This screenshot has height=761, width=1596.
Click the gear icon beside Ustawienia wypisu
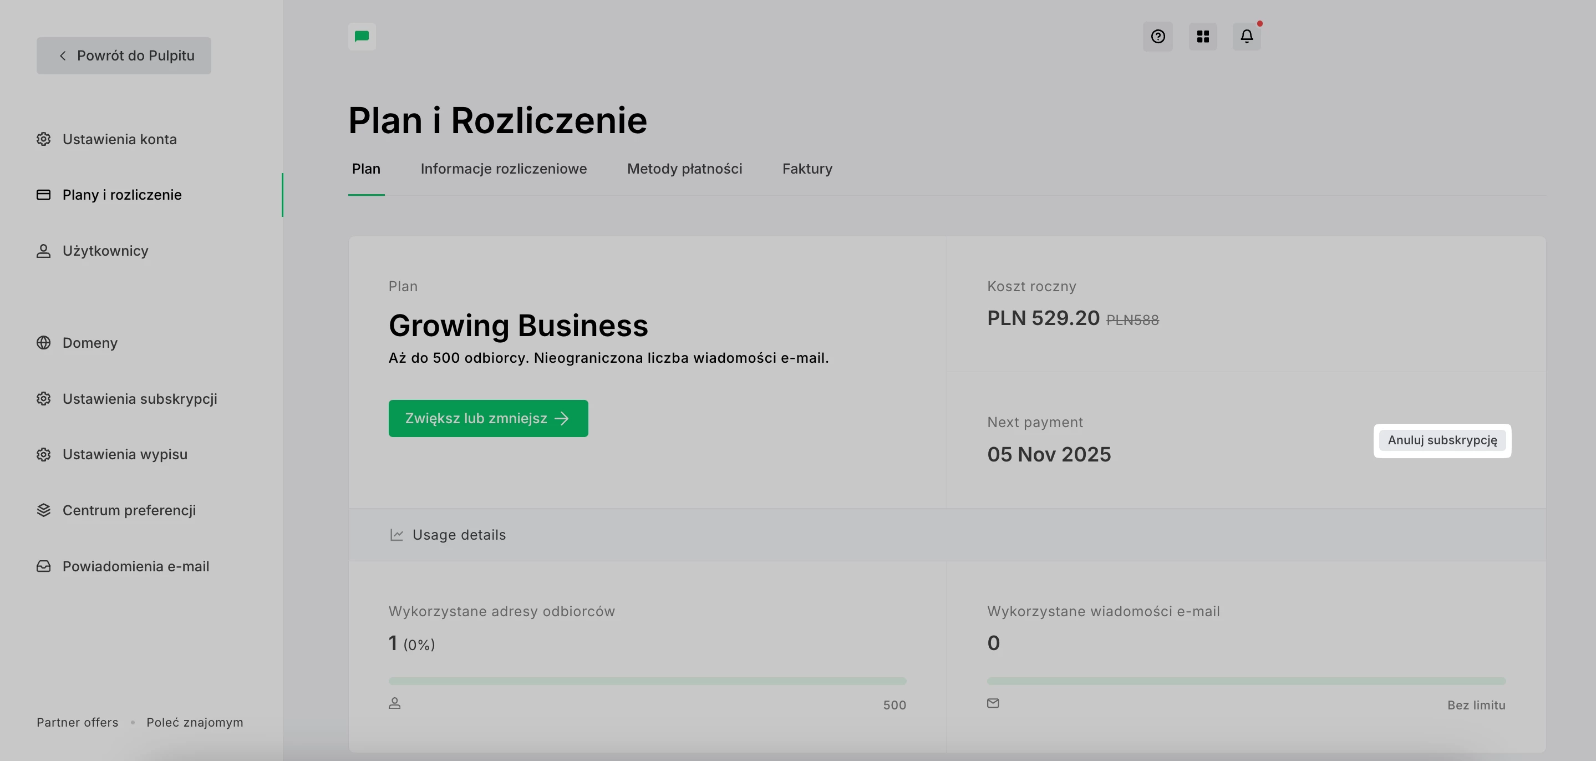(43, 454)
